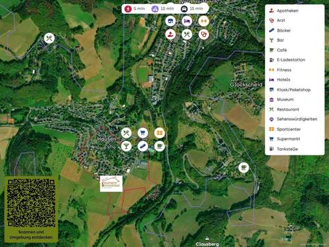Open restaurant marker between pharmacy and doctor markers
Viewport: 329px width, 247px height.
[187, 34]
